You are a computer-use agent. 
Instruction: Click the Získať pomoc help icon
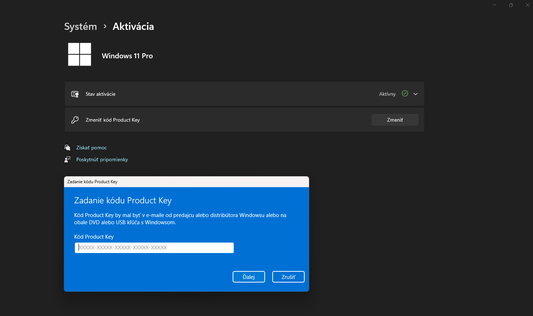pos(67,148)
